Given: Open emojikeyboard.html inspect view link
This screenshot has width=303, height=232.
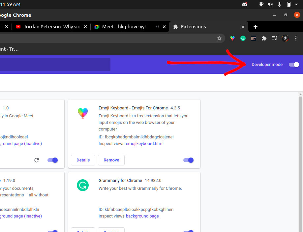Looking at the screenshot, I should point(144,144).
